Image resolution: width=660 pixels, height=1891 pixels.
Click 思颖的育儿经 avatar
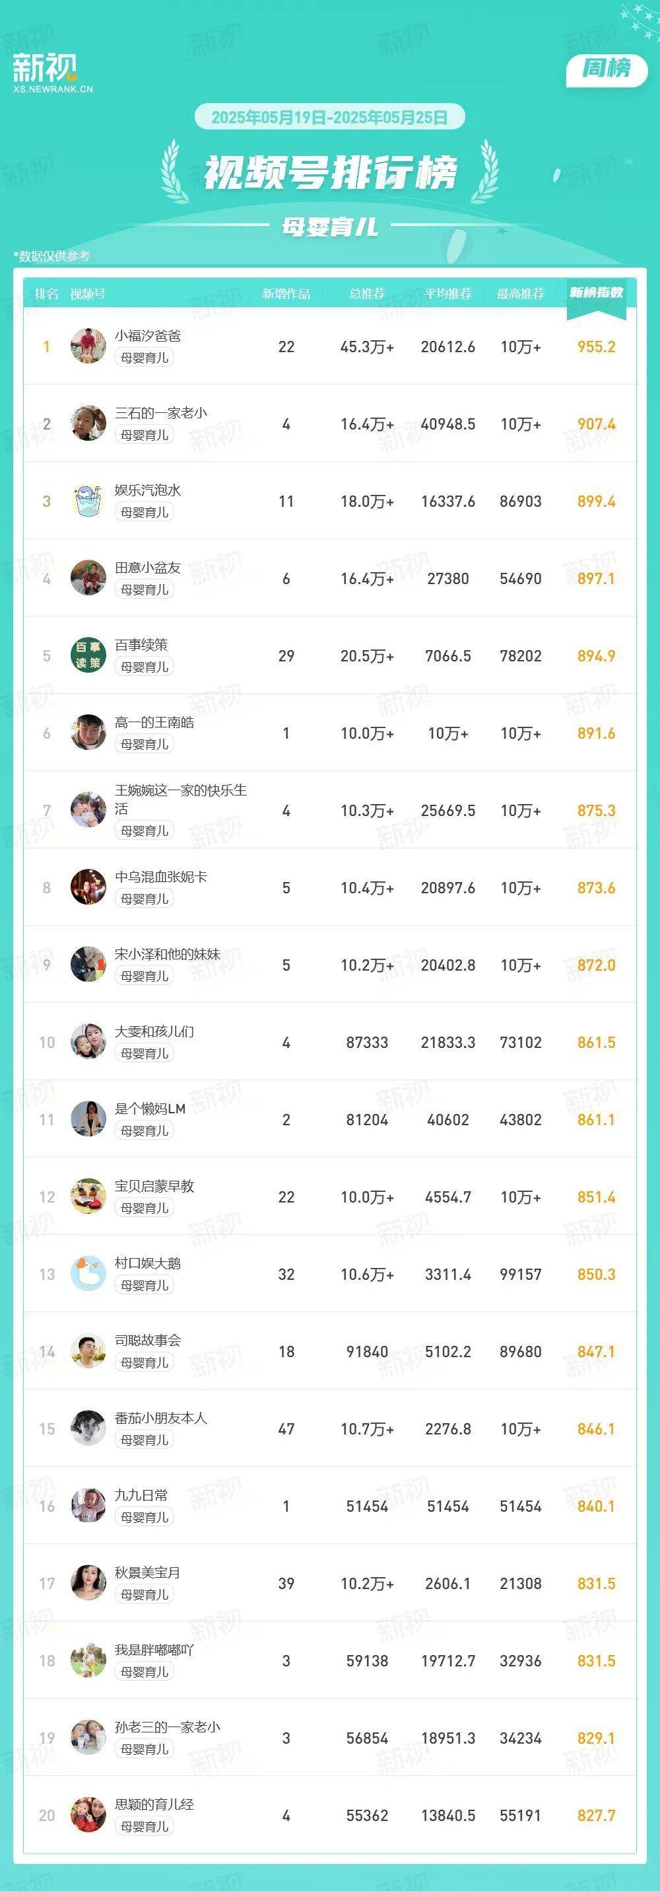click(x=88, y=1814)
